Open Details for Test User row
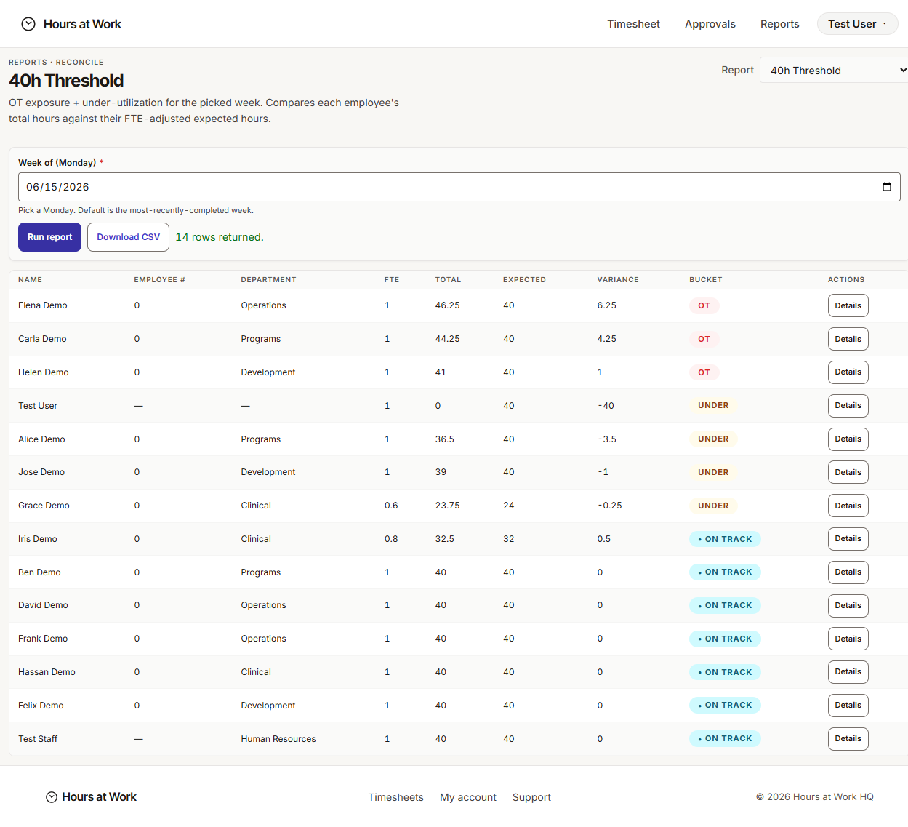This screenshot has height=827, width=908. [848, 406]
